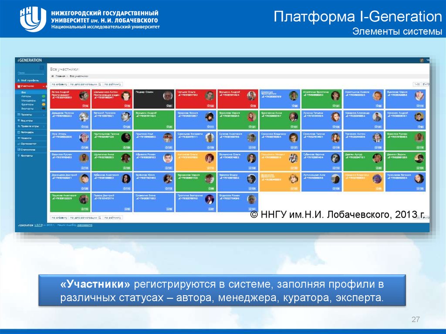
Task: Click the Контакты pin icon in sidebar
Action: pos(18,155)
